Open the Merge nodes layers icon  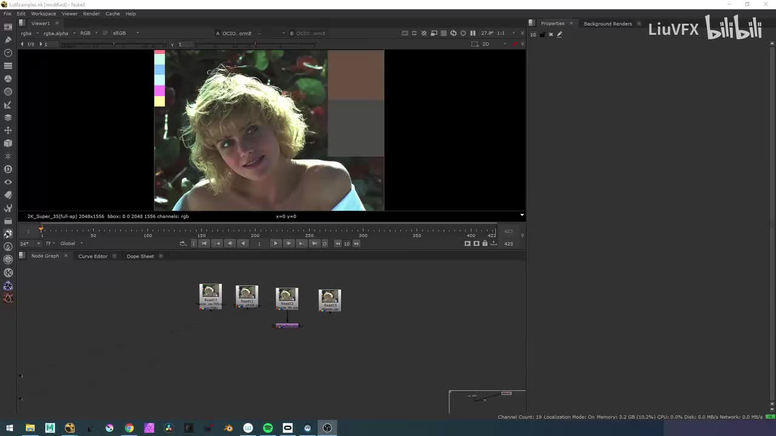click(x=8, y=117)
